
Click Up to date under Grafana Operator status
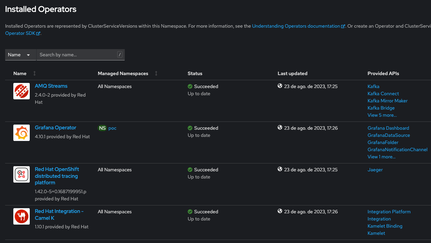199,135
